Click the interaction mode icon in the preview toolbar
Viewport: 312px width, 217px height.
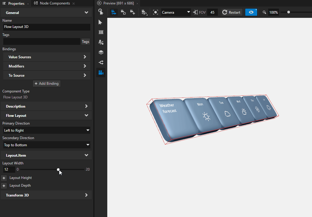click(100, 12)
